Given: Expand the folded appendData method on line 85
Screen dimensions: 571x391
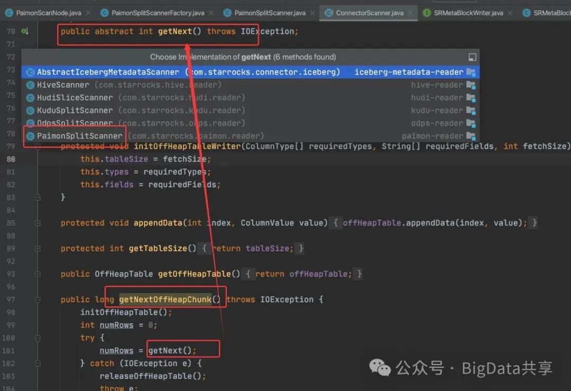Looking at the screenshot, I should click(x=38, y=223).
